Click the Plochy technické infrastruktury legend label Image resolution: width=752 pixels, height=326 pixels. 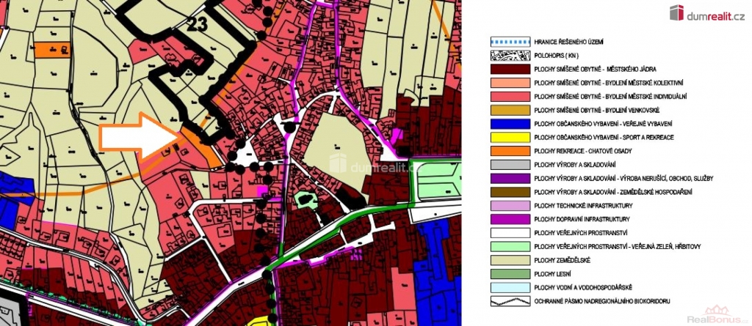[x=583, y=206]
